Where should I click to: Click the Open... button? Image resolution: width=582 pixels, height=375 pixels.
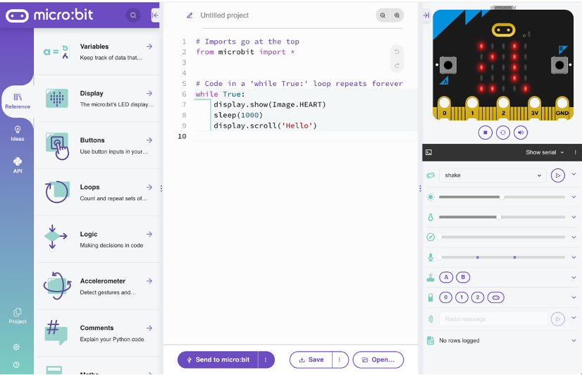(x=378, y=359)
